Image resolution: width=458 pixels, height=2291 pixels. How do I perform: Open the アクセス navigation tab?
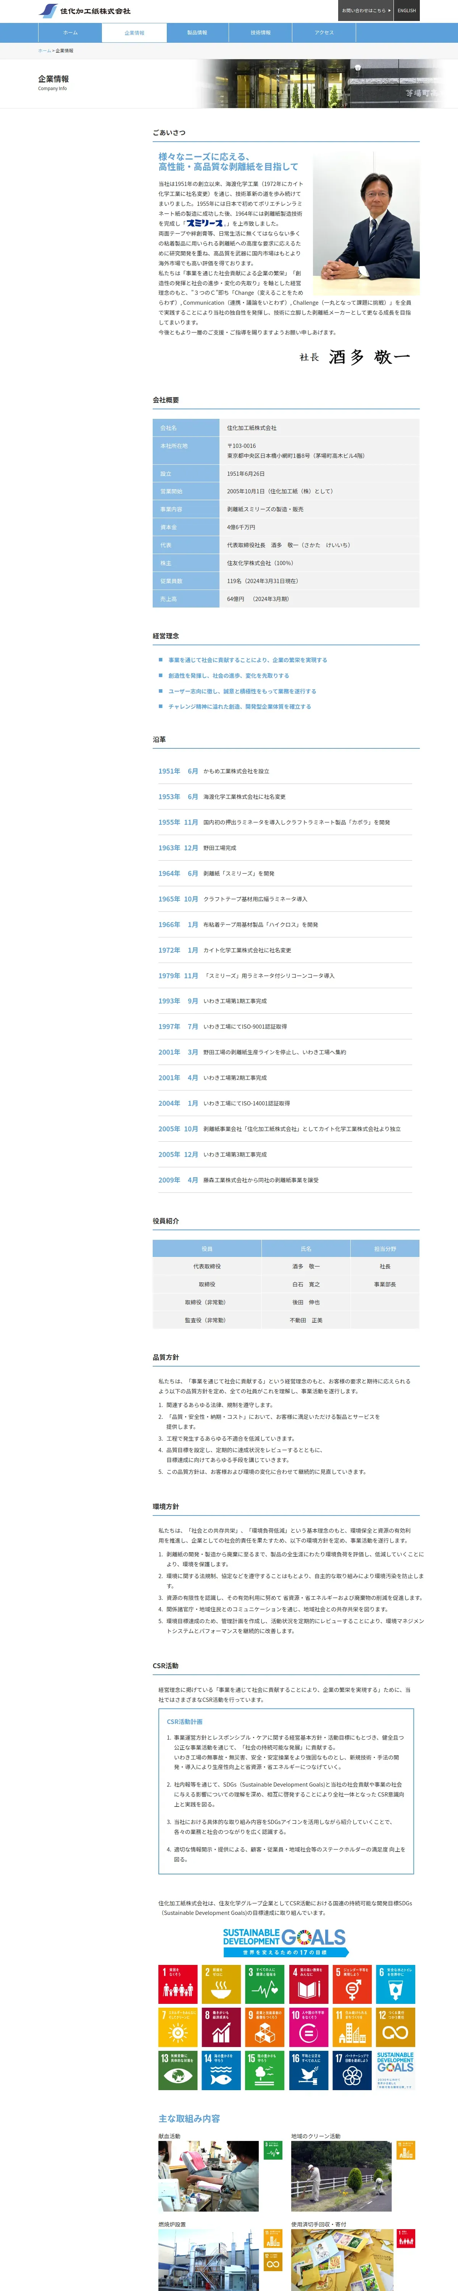tap(324, 33)
